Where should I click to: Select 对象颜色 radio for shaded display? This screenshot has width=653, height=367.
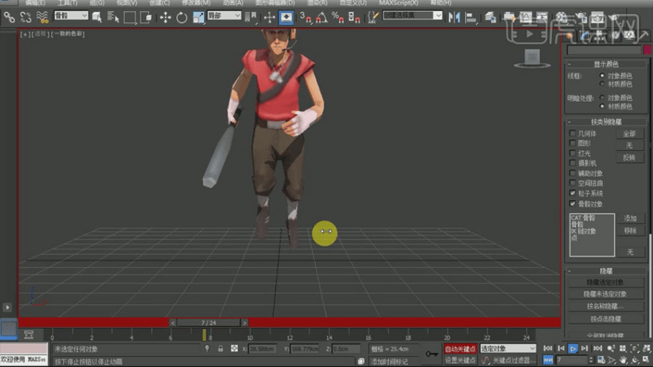pyautogui.click(x=602, y=98)
